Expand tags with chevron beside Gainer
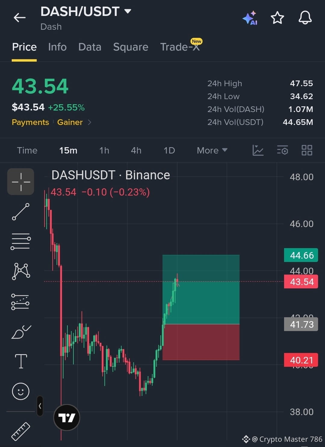 pos(89,122)
